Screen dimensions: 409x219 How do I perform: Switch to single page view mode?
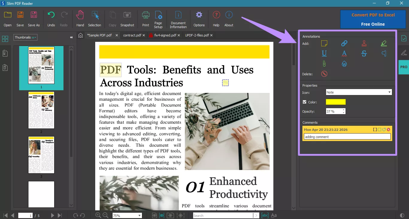tap(154, 215)
